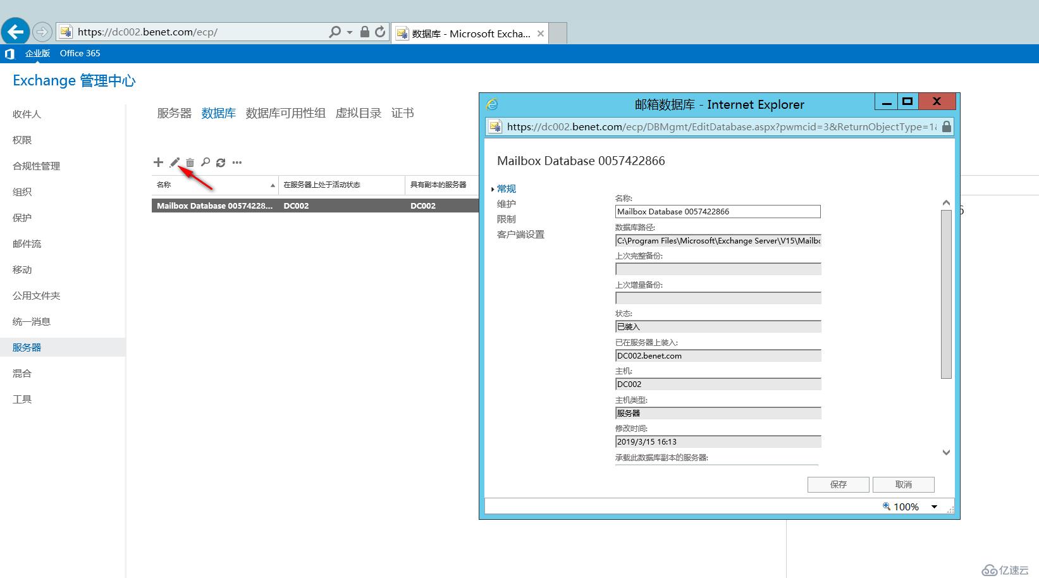The height and width of the screenshot is (578, 1039).
Task: Open 移动 in the left navigation
Action: pos(22,269)
